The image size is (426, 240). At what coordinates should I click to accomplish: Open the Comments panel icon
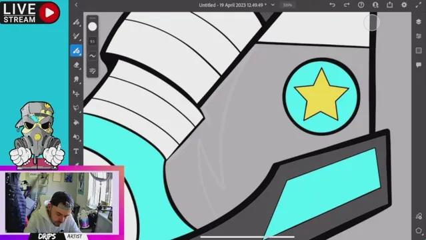pos(419,65)
